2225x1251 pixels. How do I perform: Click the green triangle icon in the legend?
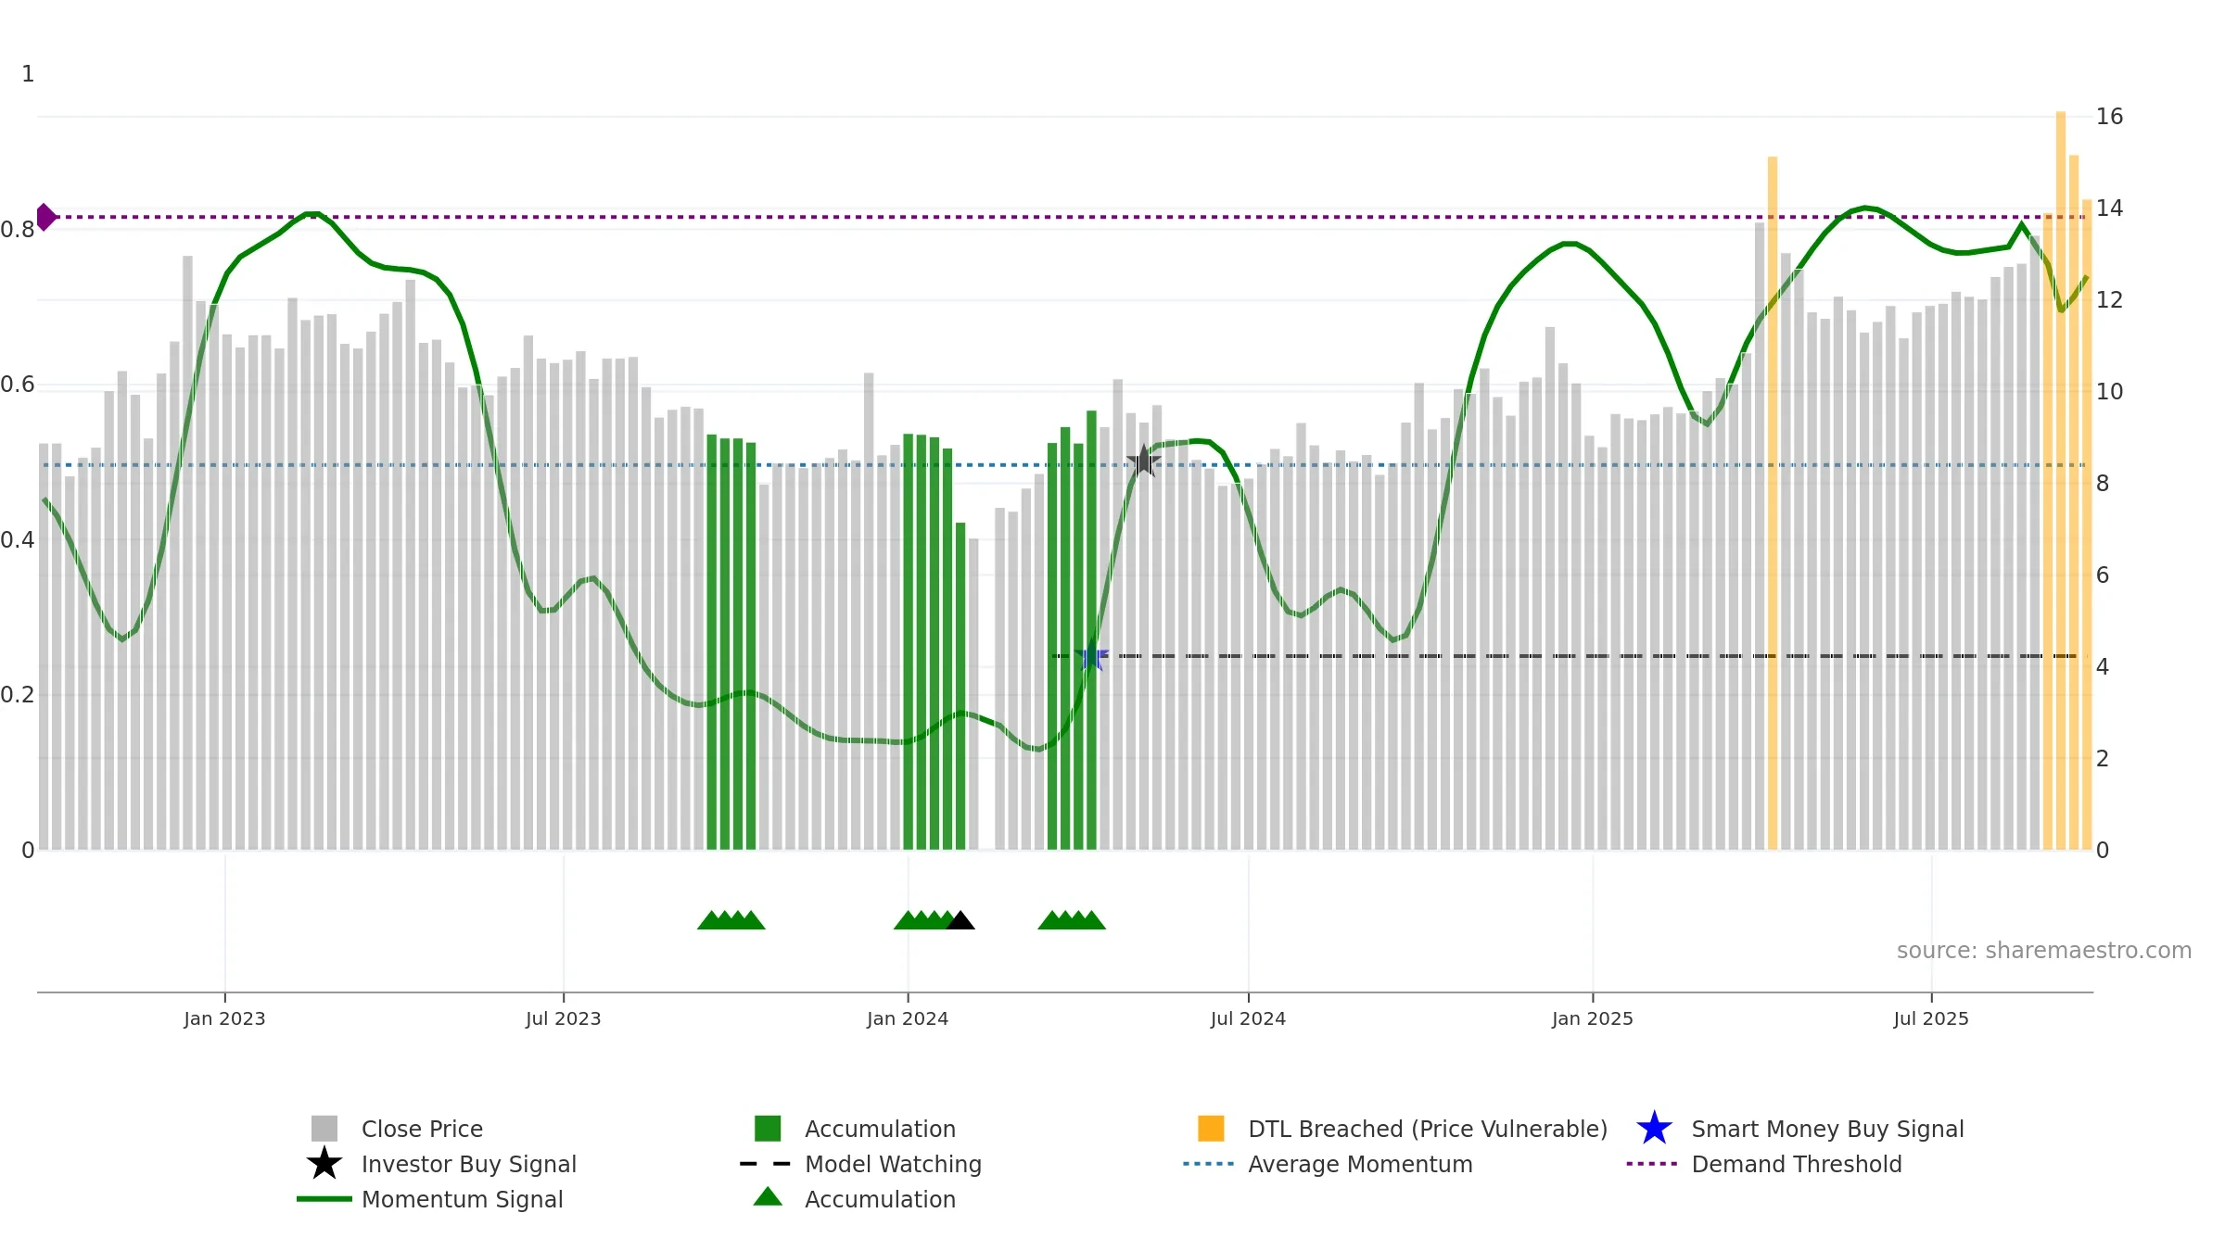click(768, 1197)
